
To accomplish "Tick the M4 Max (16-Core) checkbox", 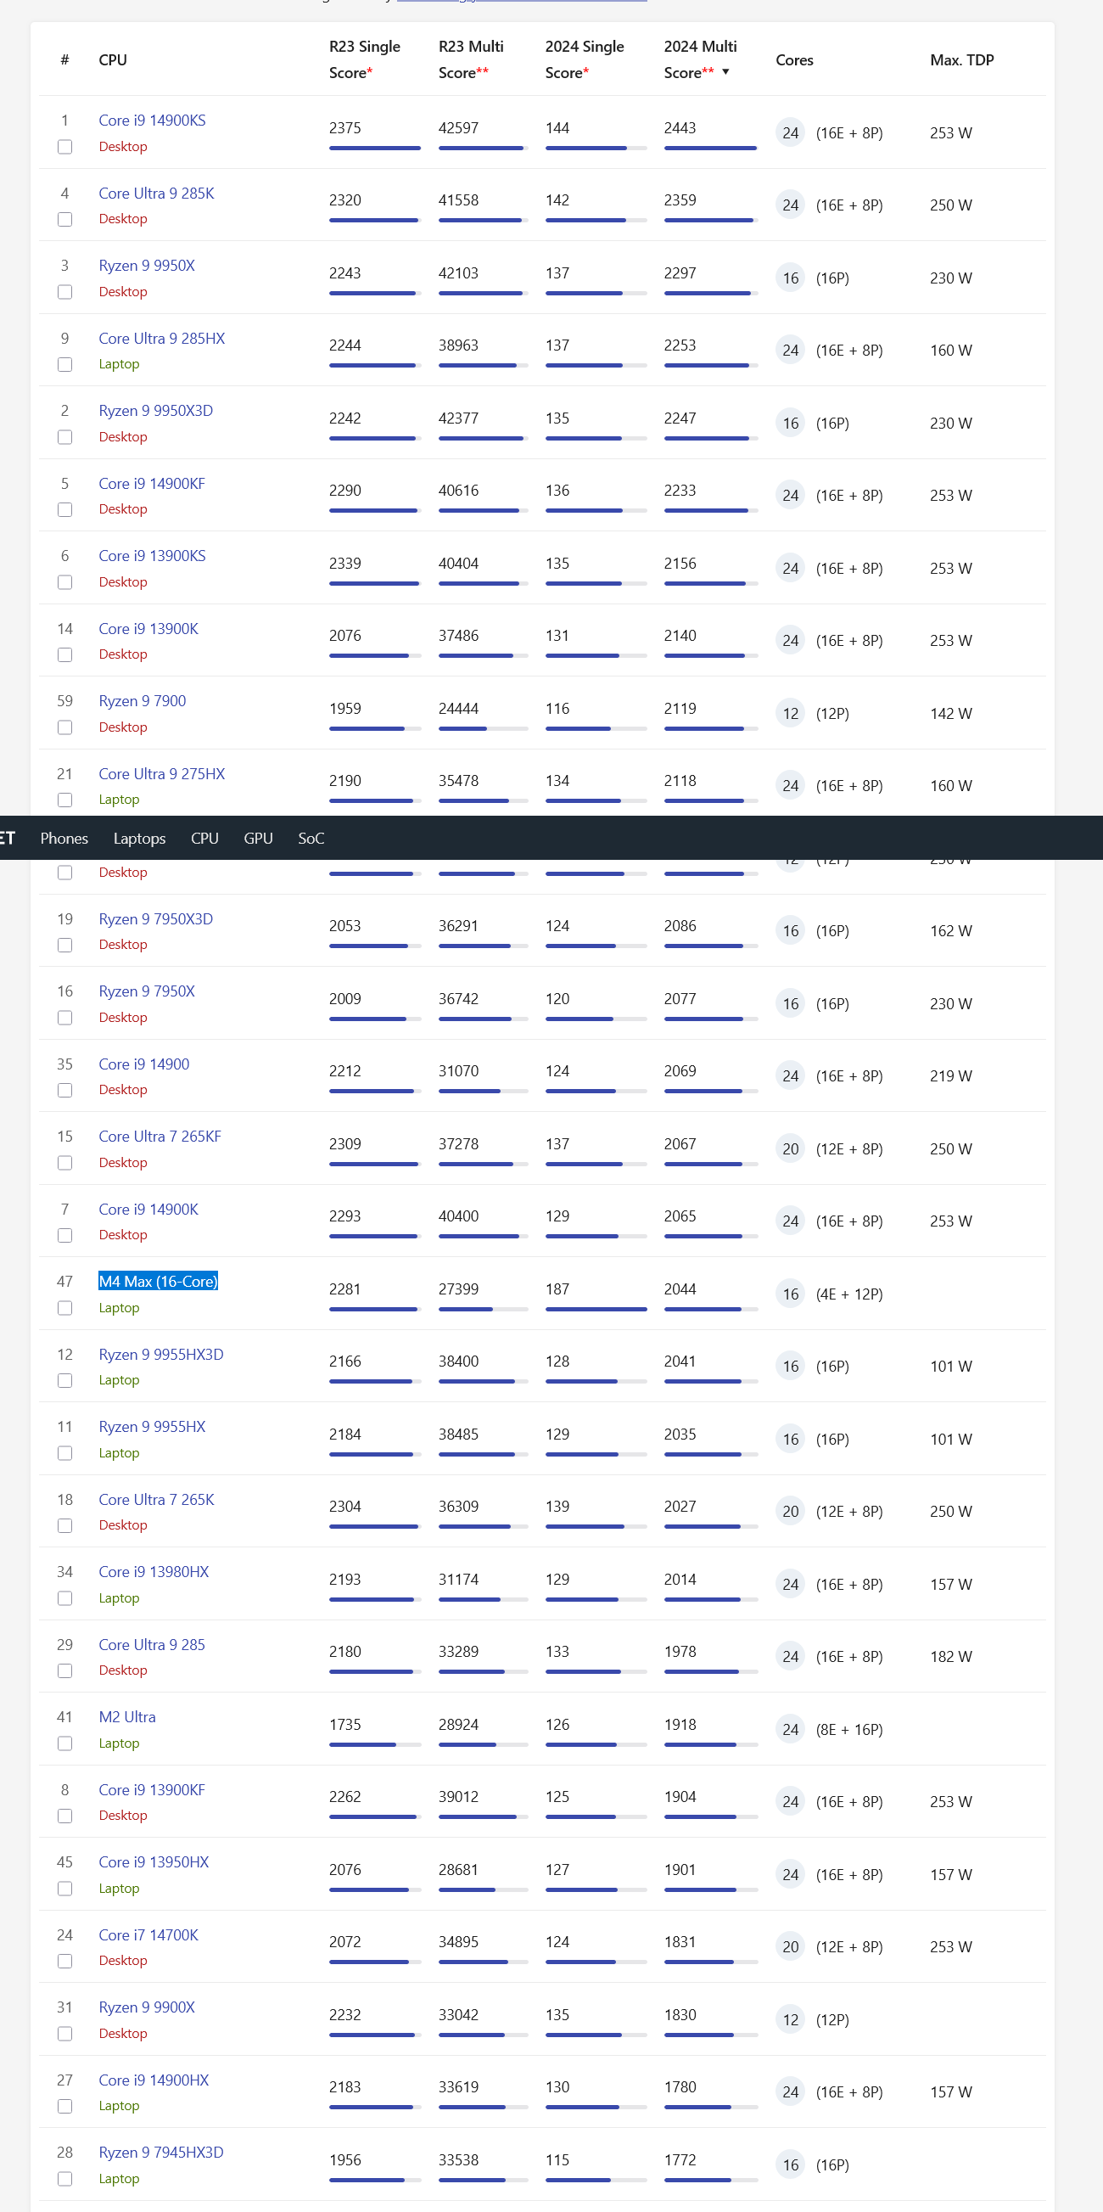I will coord(64,1308).
